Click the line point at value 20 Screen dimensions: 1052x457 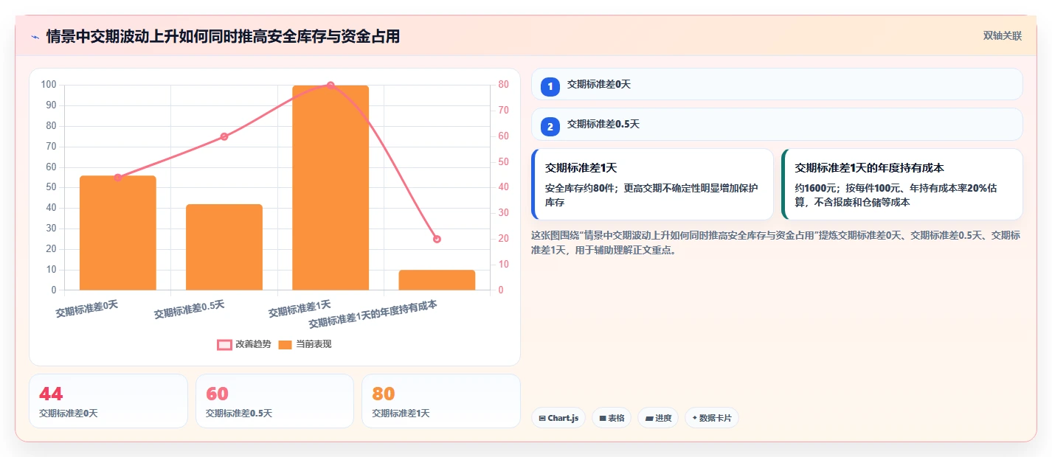coord(437,239)
